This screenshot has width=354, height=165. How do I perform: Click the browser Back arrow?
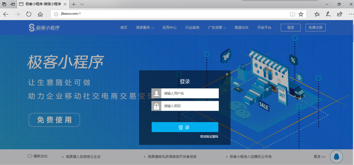[x=6, y=14]
